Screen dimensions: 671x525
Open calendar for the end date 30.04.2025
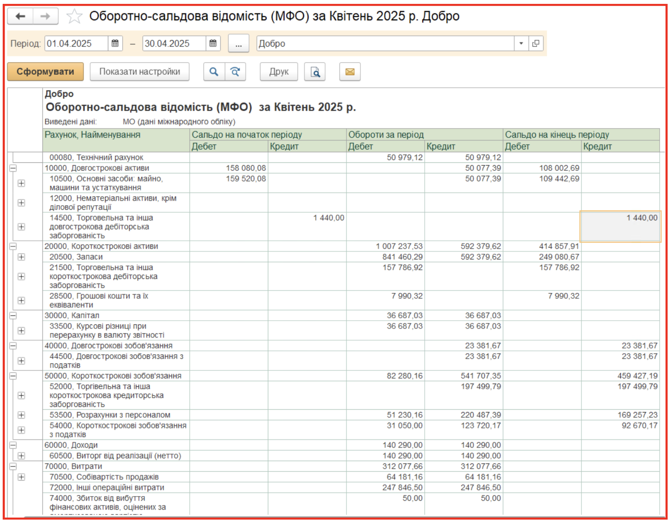click(213, 43)
